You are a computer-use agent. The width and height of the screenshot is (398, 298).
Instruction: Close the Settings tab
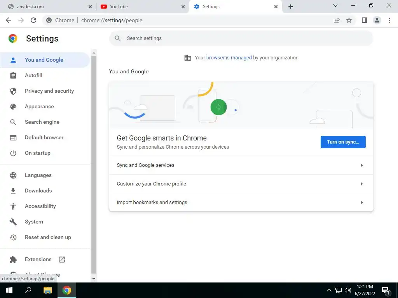tap(276, 7)
